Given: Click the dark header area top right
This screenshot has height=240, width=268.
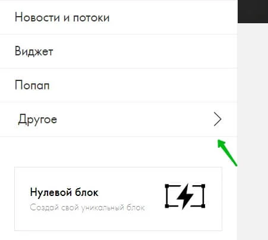Looking at the screenshot, I should 253,11.
